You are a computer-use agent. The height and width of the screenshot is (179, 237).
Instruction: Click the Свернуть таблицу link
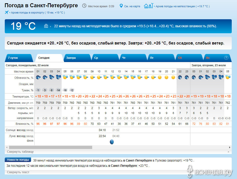(x=20, y=152)
